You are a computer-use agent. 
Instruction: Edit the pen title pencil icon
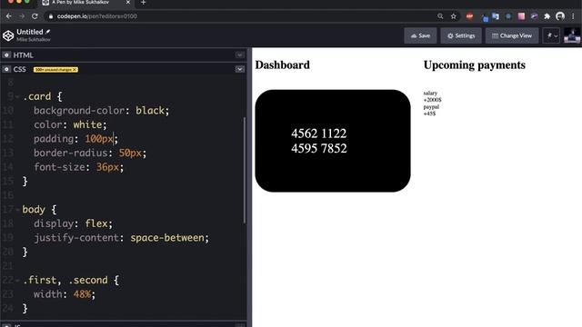pos(48,32)
